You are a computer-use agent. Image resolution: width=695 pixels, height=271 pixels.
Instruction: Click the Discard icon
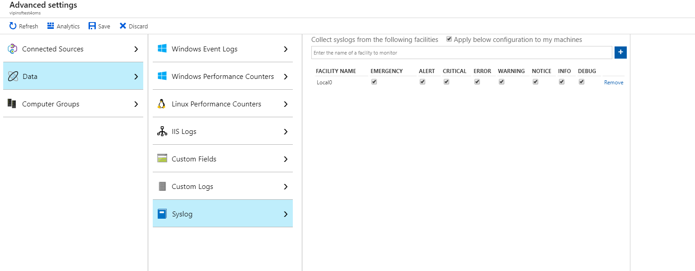click(x=122, y=26)
